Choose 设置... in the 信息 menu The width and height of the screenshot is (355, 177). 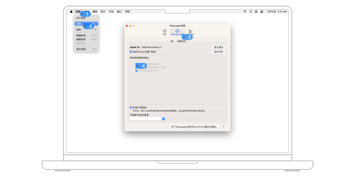pos(86,24)
